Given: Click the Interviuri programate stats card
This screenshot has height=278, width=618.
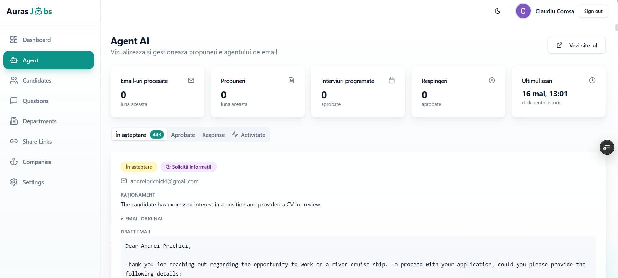Looking at the screenshot, I should tap(358, 92).
